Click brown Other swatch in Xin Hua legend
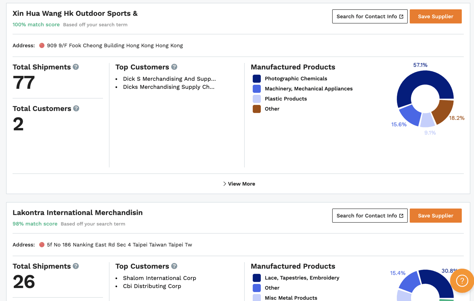 [x=257, y=109]
